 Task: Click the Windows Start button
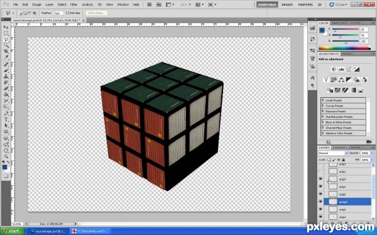13,231
